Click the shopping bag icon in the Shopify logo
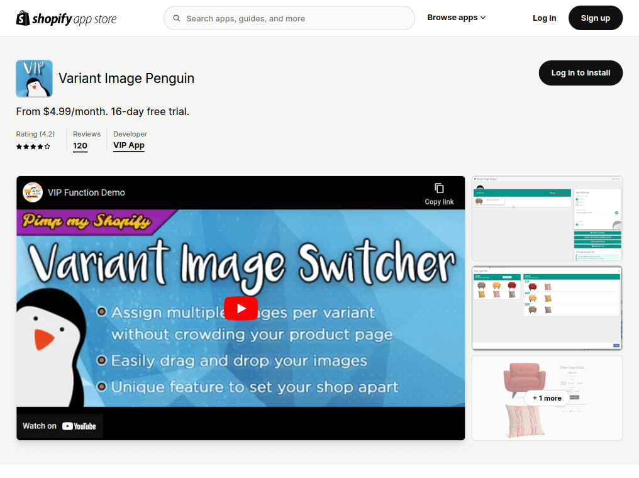Screen dimensions: 639x478 [x=24, y=18]
